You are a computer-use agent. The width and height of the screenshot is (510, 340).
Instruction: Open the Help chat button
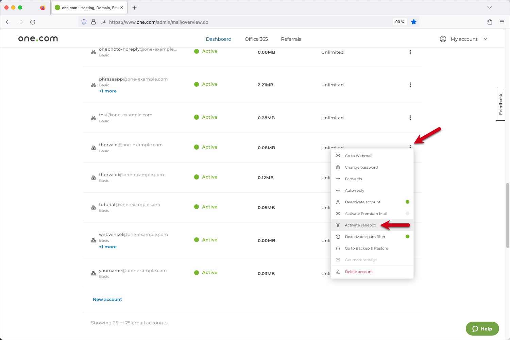tap(482, 329)
